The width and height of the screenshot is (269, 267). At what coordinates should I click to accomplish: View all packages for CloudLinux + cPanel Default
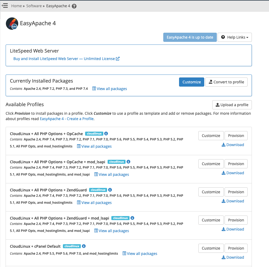[x=140, y=254]
